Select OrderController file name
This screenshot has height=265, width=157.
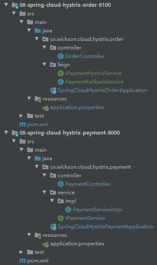tap(85, 56)
